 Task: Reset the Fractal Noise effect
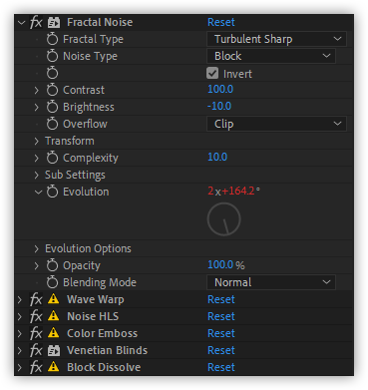pos(221,22)
